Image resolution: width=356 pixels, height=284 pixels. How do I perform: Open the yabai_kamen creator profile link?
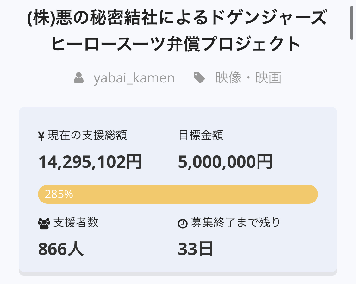click(x=134, y=78)
